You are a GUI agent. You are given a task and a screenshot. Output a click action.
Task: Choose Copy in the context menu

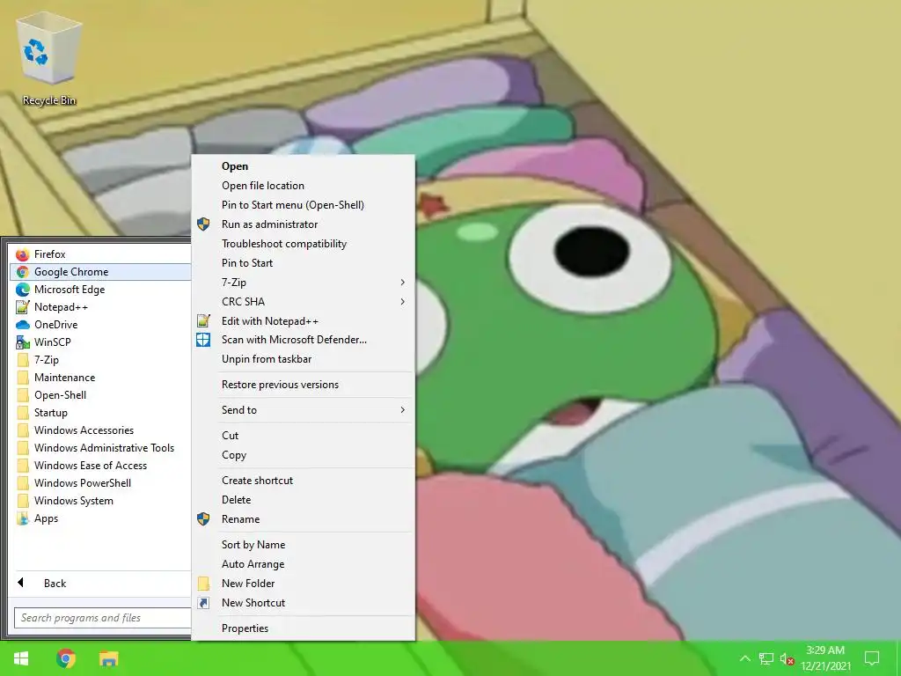303,455
